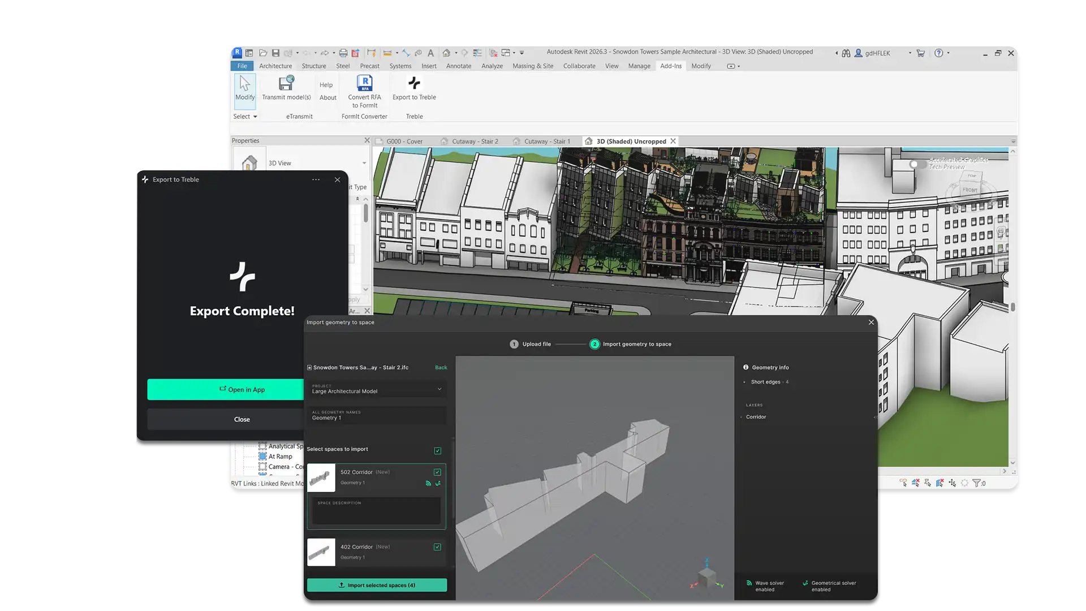Click Convert RFA to FormIt icon

(x=364, y=84)
